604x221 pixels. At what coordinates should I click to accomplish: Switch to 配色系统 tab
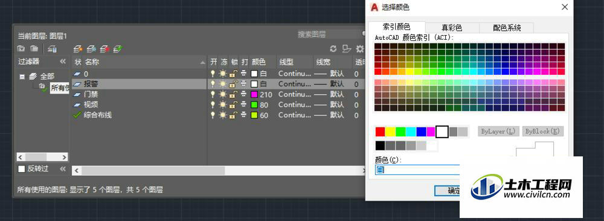[507, 28]
